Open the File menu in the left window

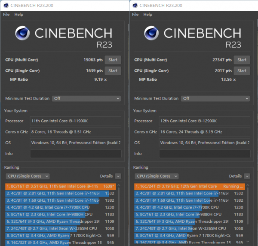(x=6, y=14)
